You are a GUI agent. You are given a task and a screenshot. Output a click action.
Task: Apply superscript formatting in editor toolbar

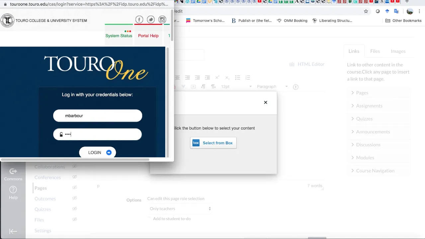click(217, 77)
